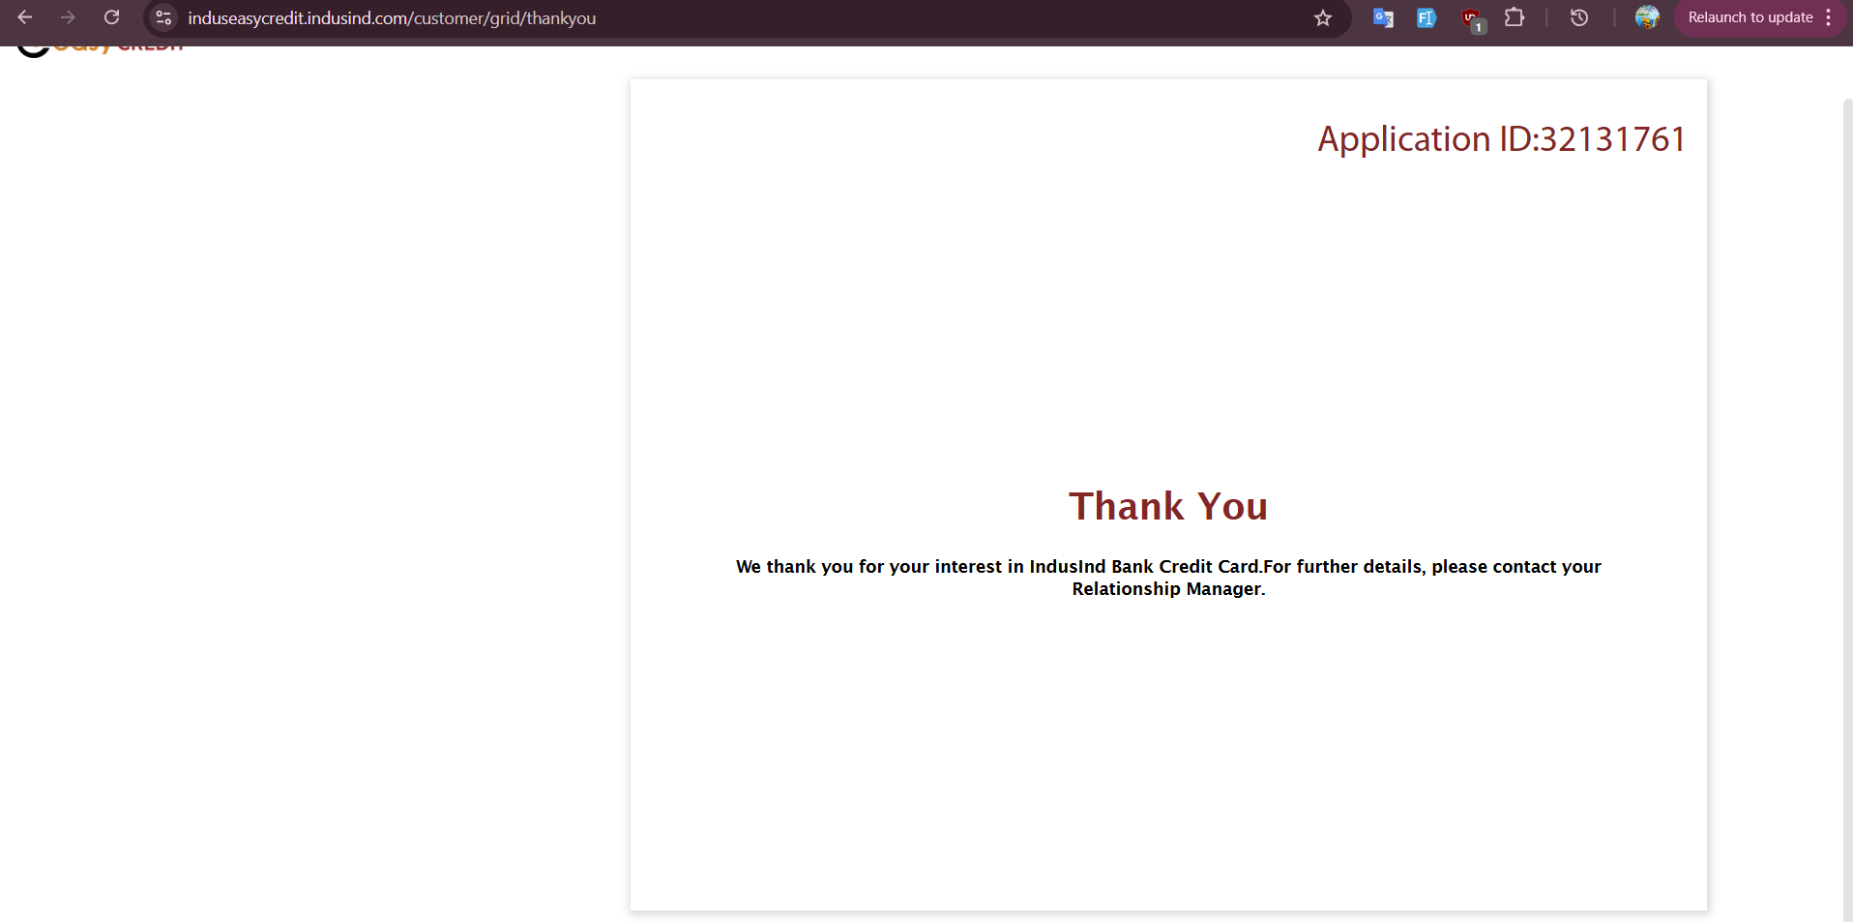Open the Extensions puzzle menu
Image resolution: width=1853 pixels, height=922 pixels.
tap(1515, 17)
